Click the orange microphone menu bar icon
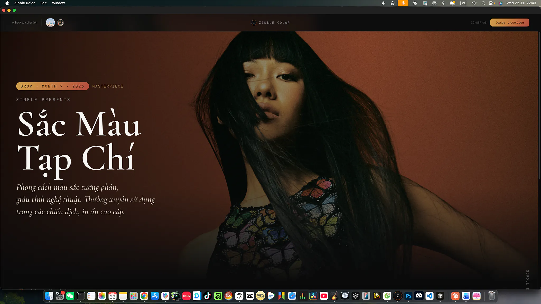The height and width of the screenshot is (304, 541). point(403,3)
